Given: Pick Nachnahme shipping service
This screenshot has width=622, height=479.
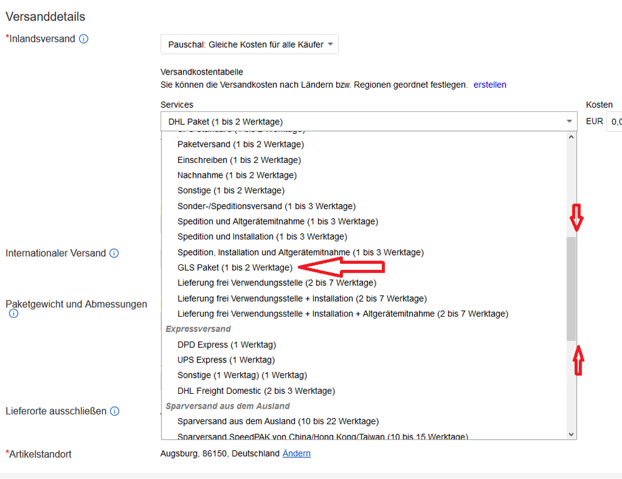Looking at the screenshot, I should pos(237,175).
